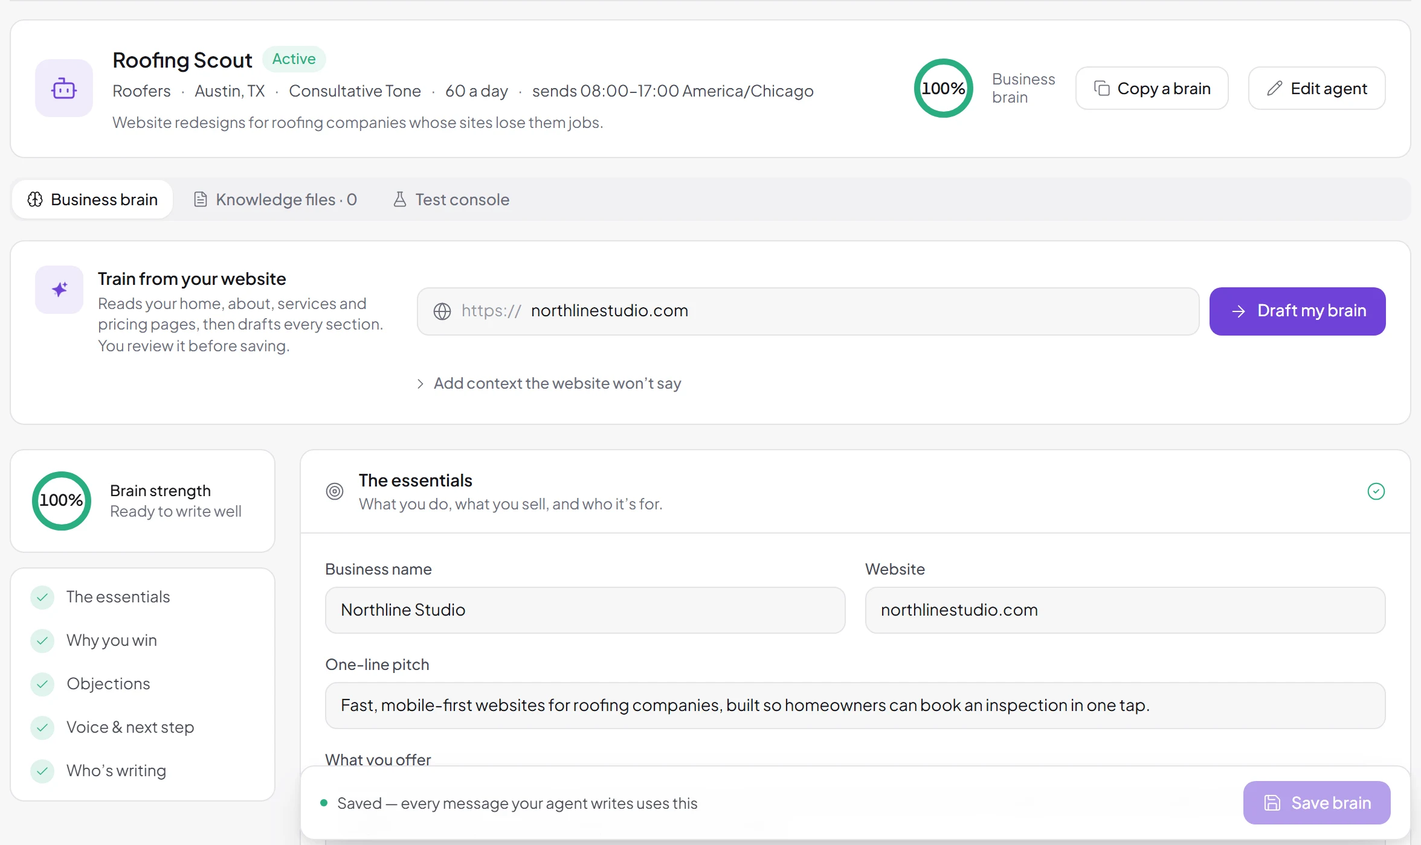Click the Consultative Tone label
The image size is (1421, 845).
tap(355, 91)
